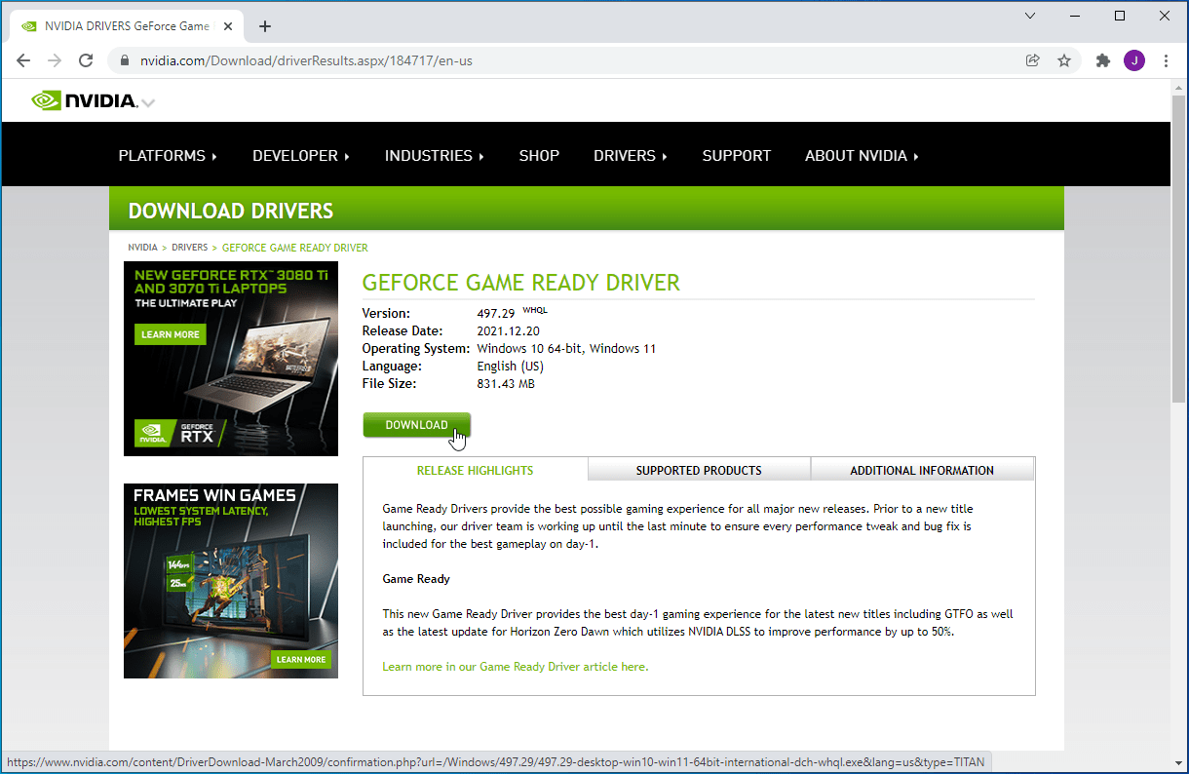Reload the page with the refresh icon
The height and width of the screenshot is (774, 1189).
86,60
